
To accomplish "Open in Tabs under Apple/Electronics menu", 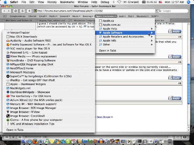I will tap(125, 51).
